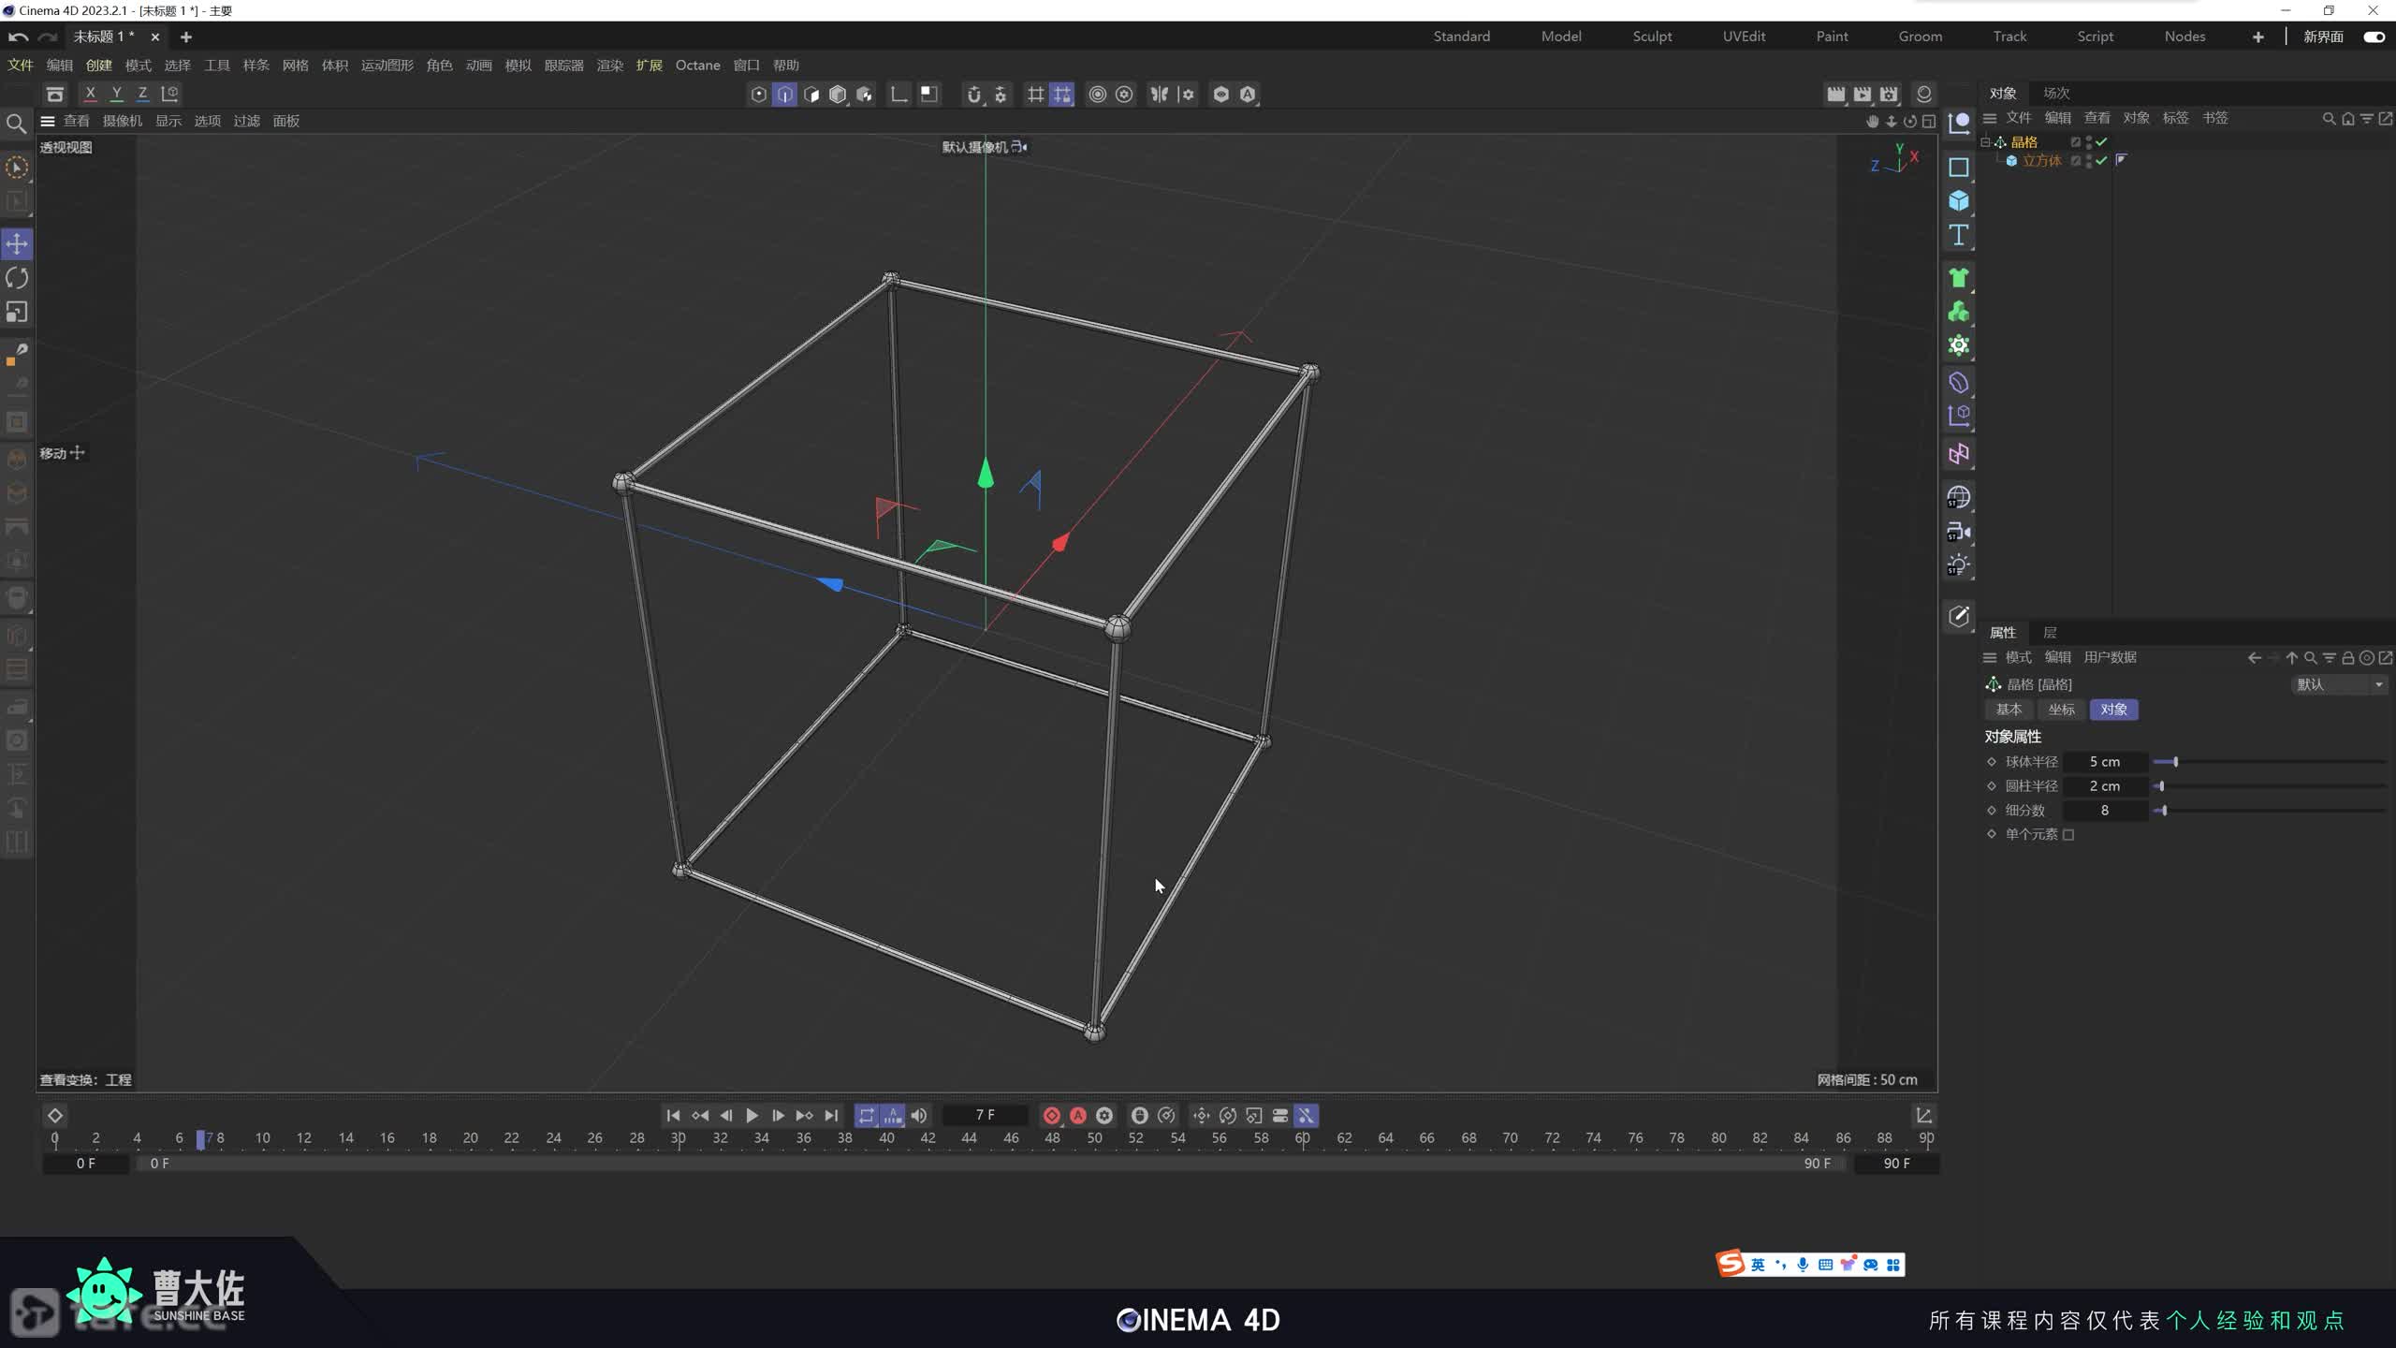Image resolution: width=2396 pixels, height=1348 pixels.
Task: Select the Scale tool in left toolbar
Action: 17,312
